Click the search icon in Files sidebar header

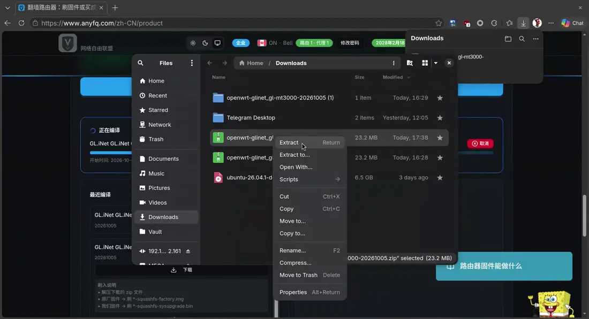(x=140, y=63)
